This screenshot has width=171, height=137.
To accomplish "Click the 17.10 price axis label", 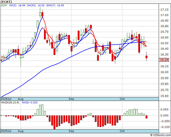I will [x=164, y=10].
